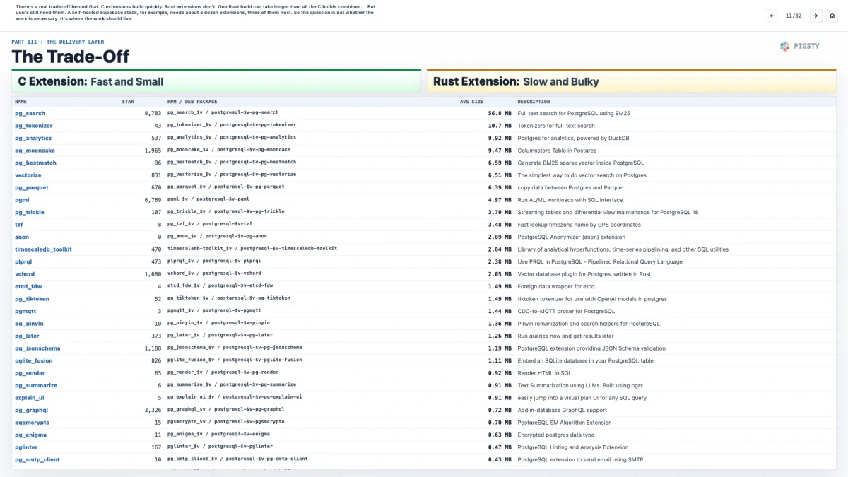Click the 6,789 star count for pgml
Screen dimensions: 848x477
[153, 200]
